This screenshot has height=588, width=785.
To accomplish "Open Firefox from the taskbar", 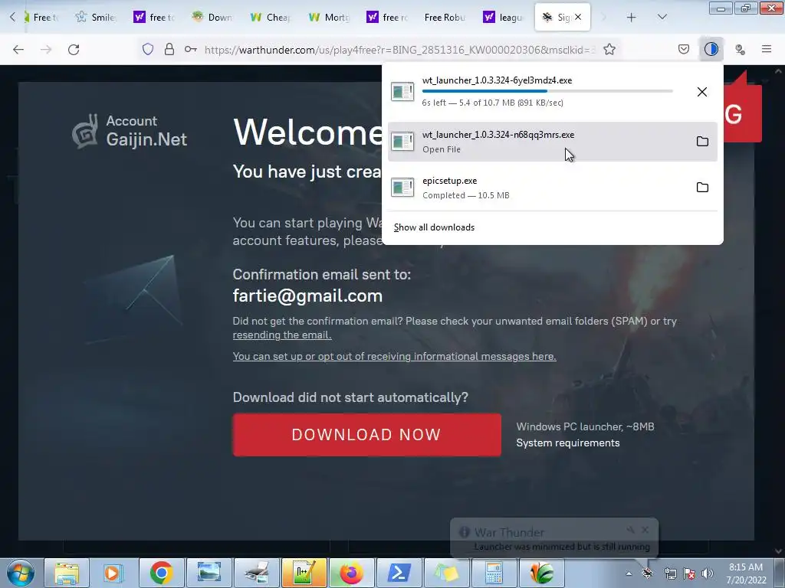I will pyautogui.click(x=351, y=573).
